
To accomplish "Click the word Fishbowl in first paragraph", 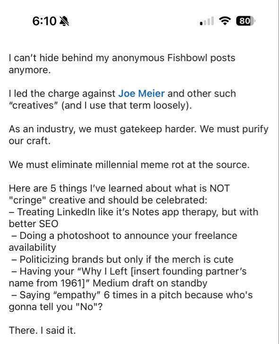I will [x=187, y=58].
